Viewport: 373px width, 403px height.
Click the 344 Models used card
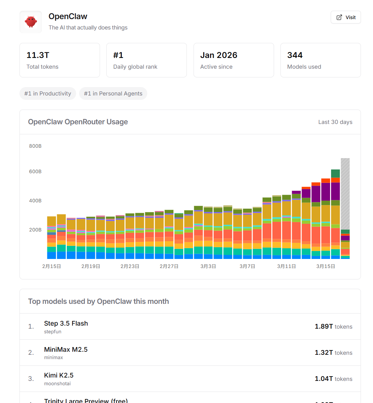pos(320,60)
